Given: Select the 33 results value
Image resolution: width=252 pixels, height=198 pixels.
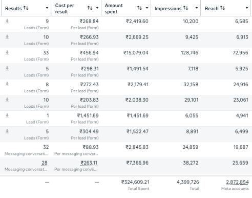Looking at the screenshot, I should pyautogui.click(x=46, y=53).
